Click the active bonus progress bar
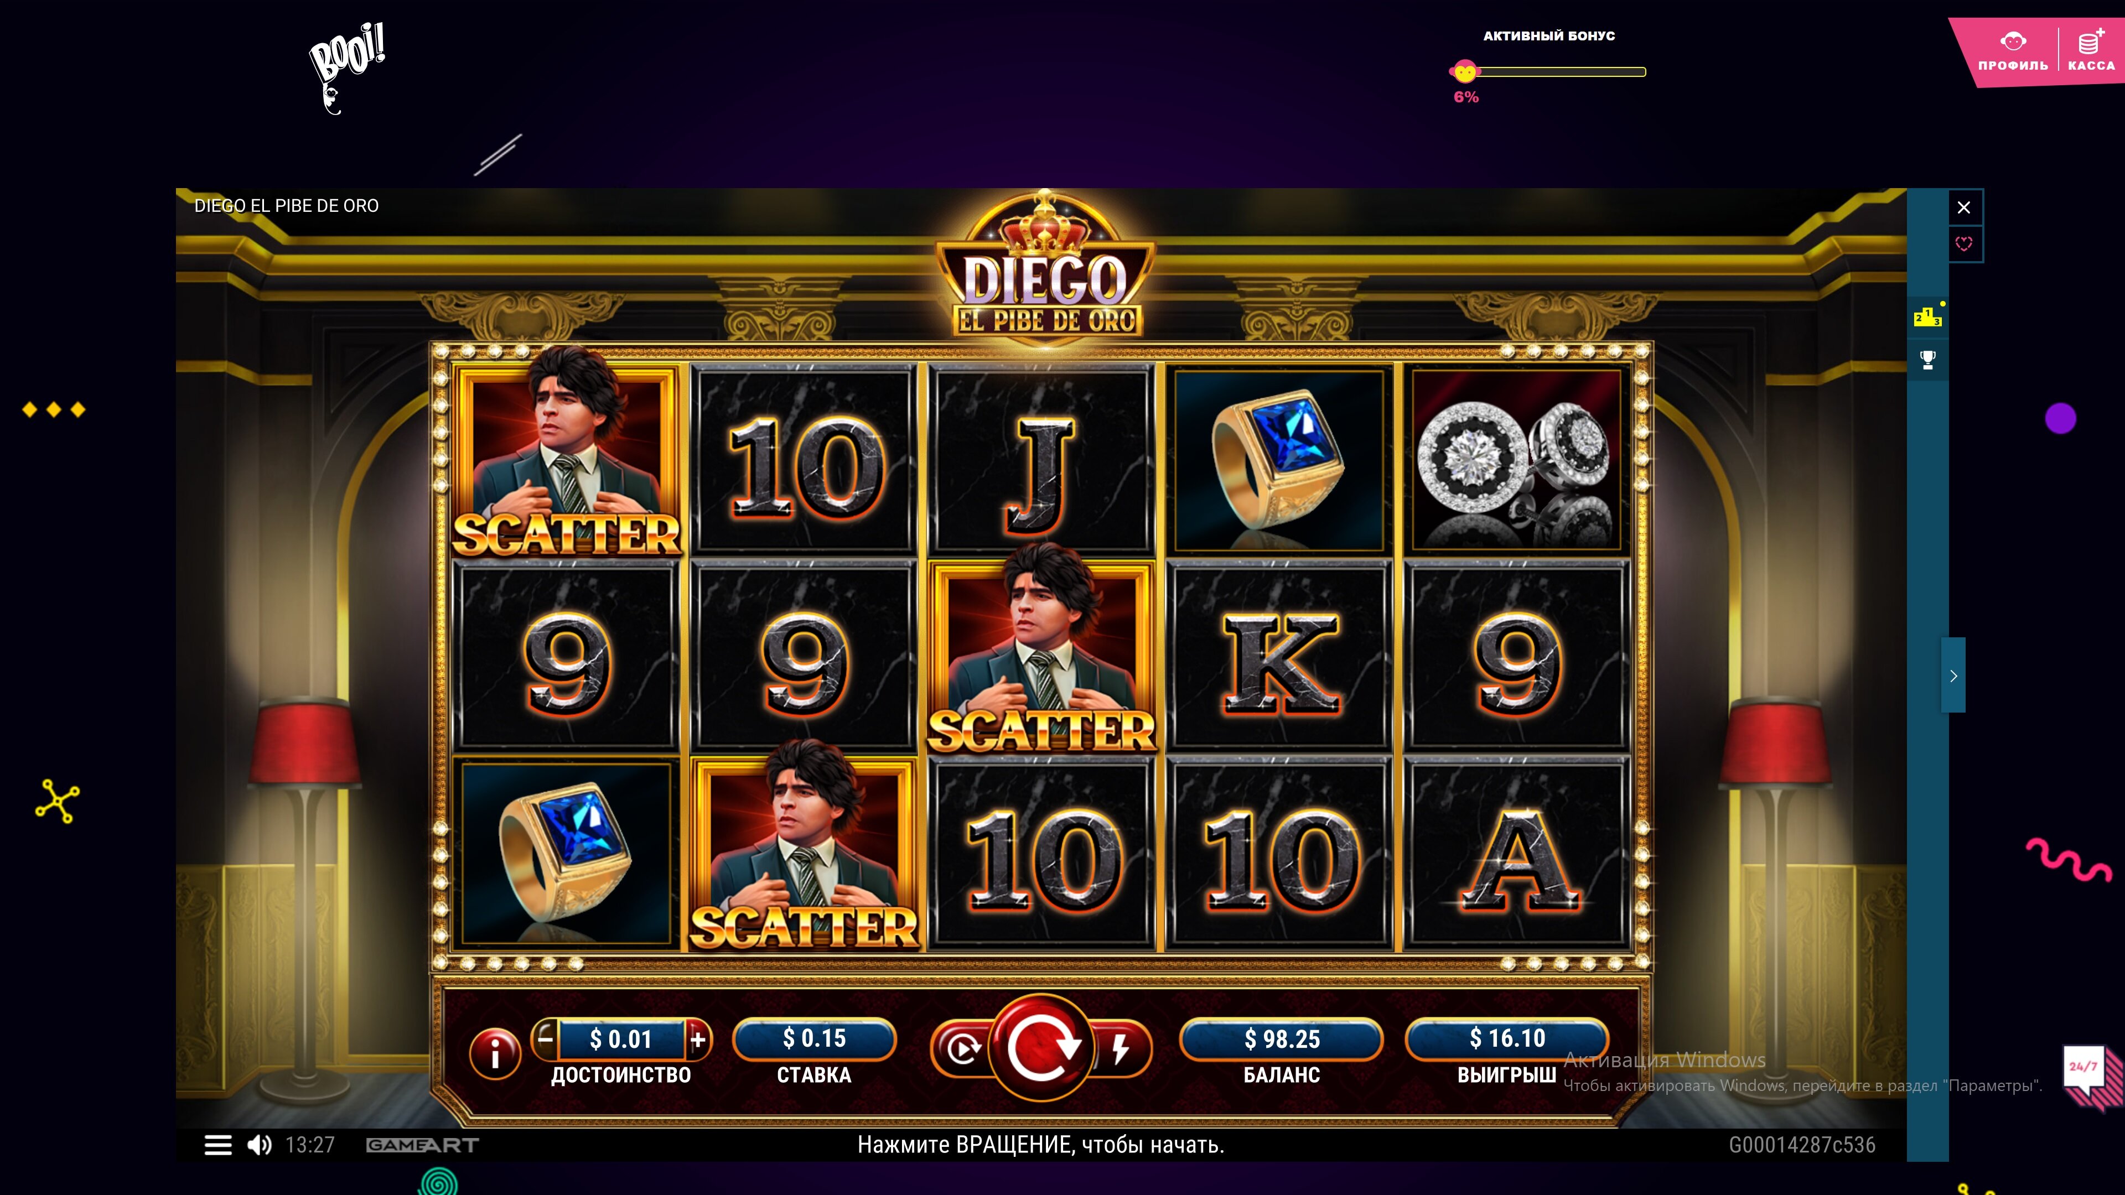The height and width of the screenshot is (1195, 2125). [1548, 72]
